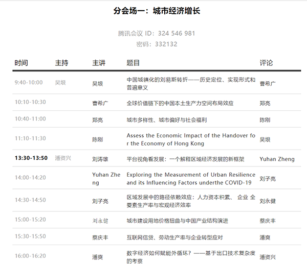The width and height of the screenshot is (307, 264).
Task: Click the bold 13:30-13:50 time slot
Action: click(x=31, y=158)
